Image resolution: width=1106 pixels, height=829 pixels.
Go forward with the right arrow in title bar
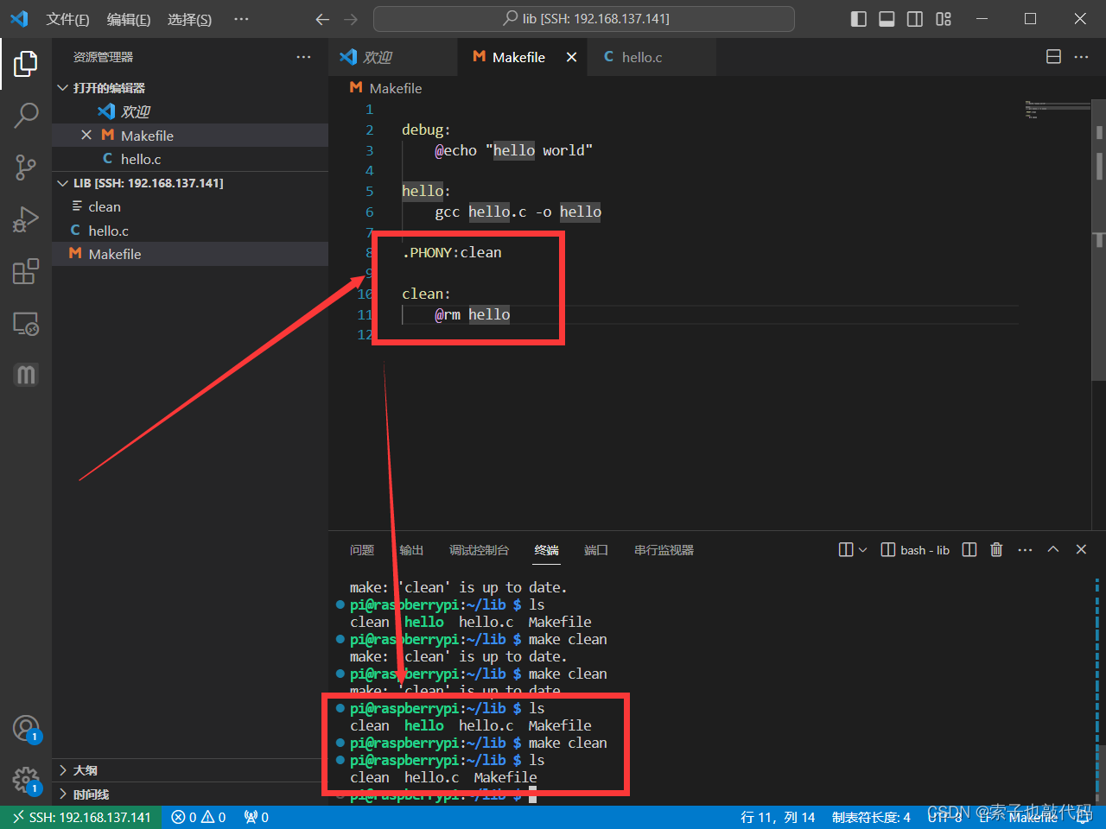[x=350, y=19]
